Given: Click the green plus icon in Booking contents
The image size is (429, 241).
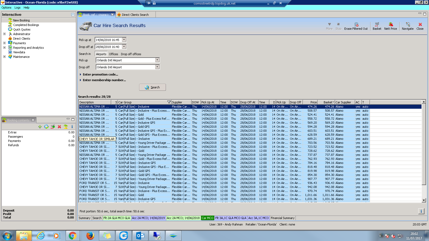Looking at the screenshot, I should pos(40,127).
